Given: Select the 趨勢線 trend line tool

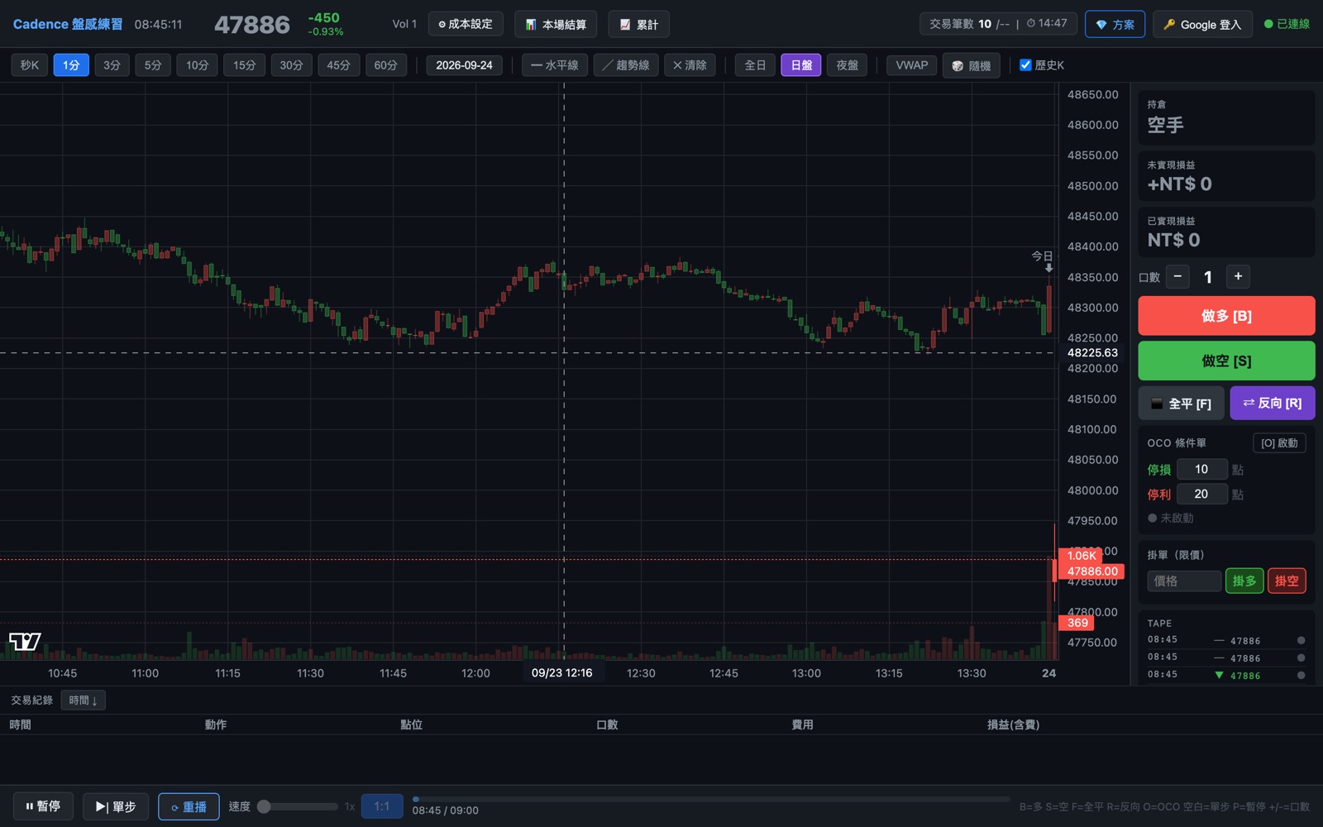Looking at the screenshot, I should [626, 65].
